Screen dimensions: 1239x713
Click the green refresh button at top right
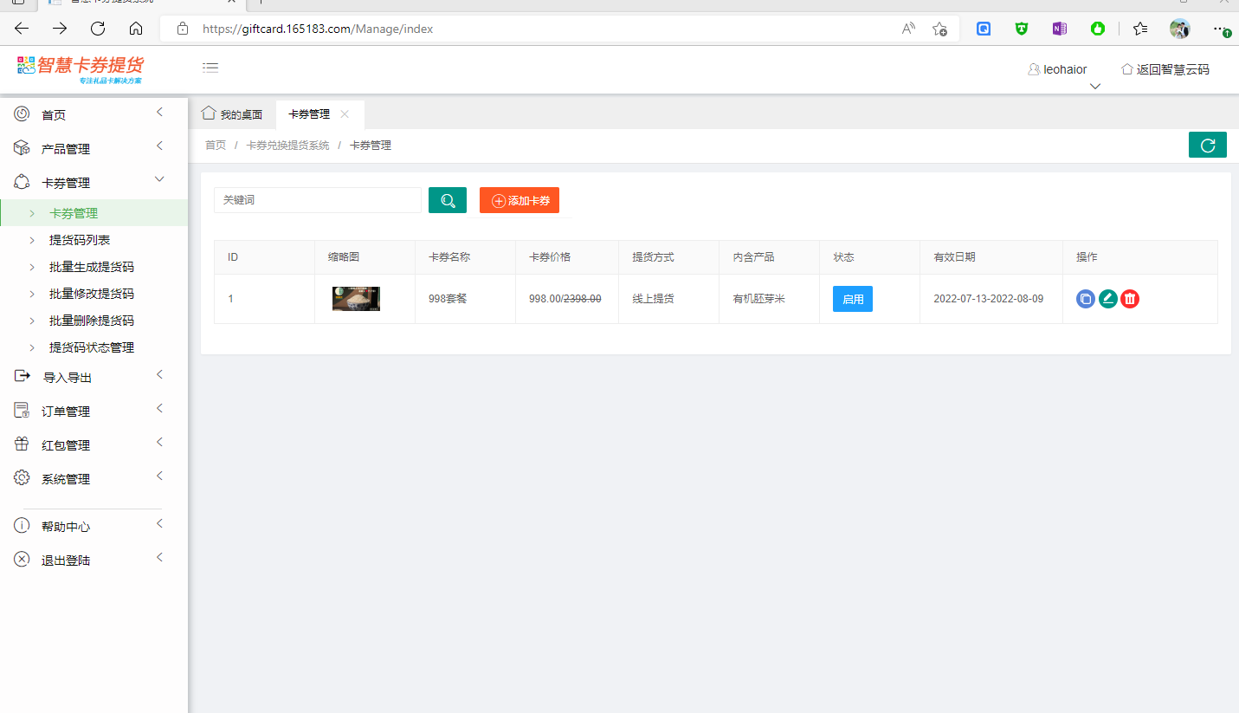1207,146
